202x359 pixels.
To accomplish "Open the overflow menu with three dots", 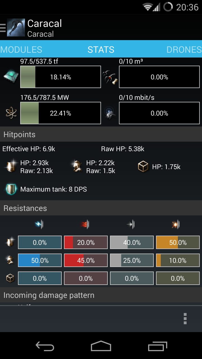I will [x=185, y=318].
